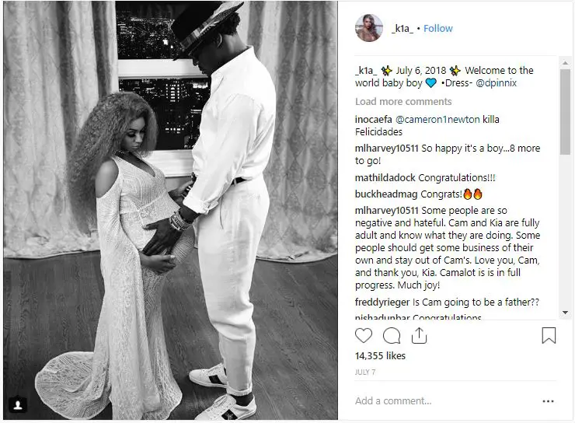
Task: Open the three-dots more options menu
Action: [548, 401]
